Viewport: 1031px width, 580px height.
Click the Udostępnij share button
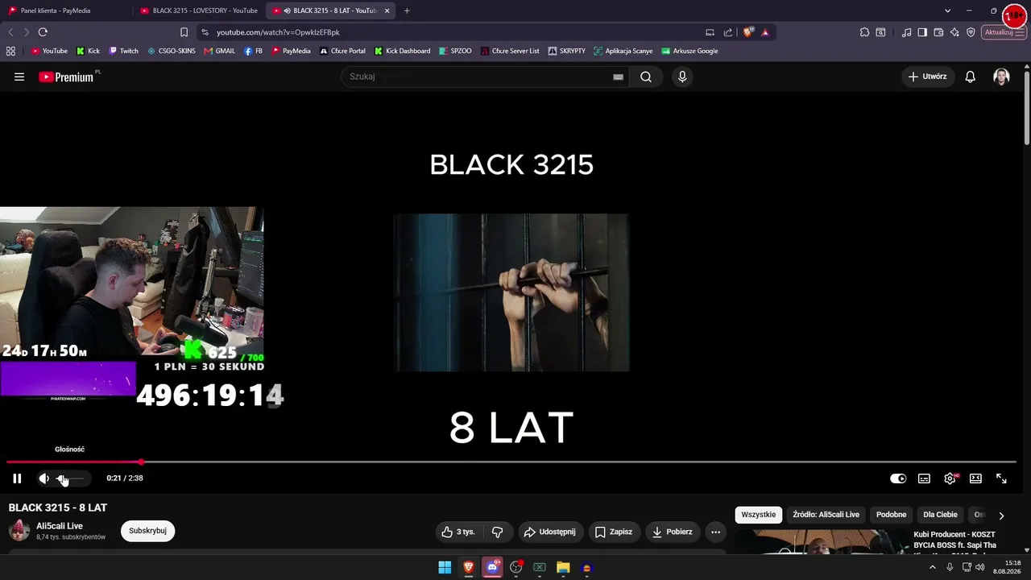549,532
